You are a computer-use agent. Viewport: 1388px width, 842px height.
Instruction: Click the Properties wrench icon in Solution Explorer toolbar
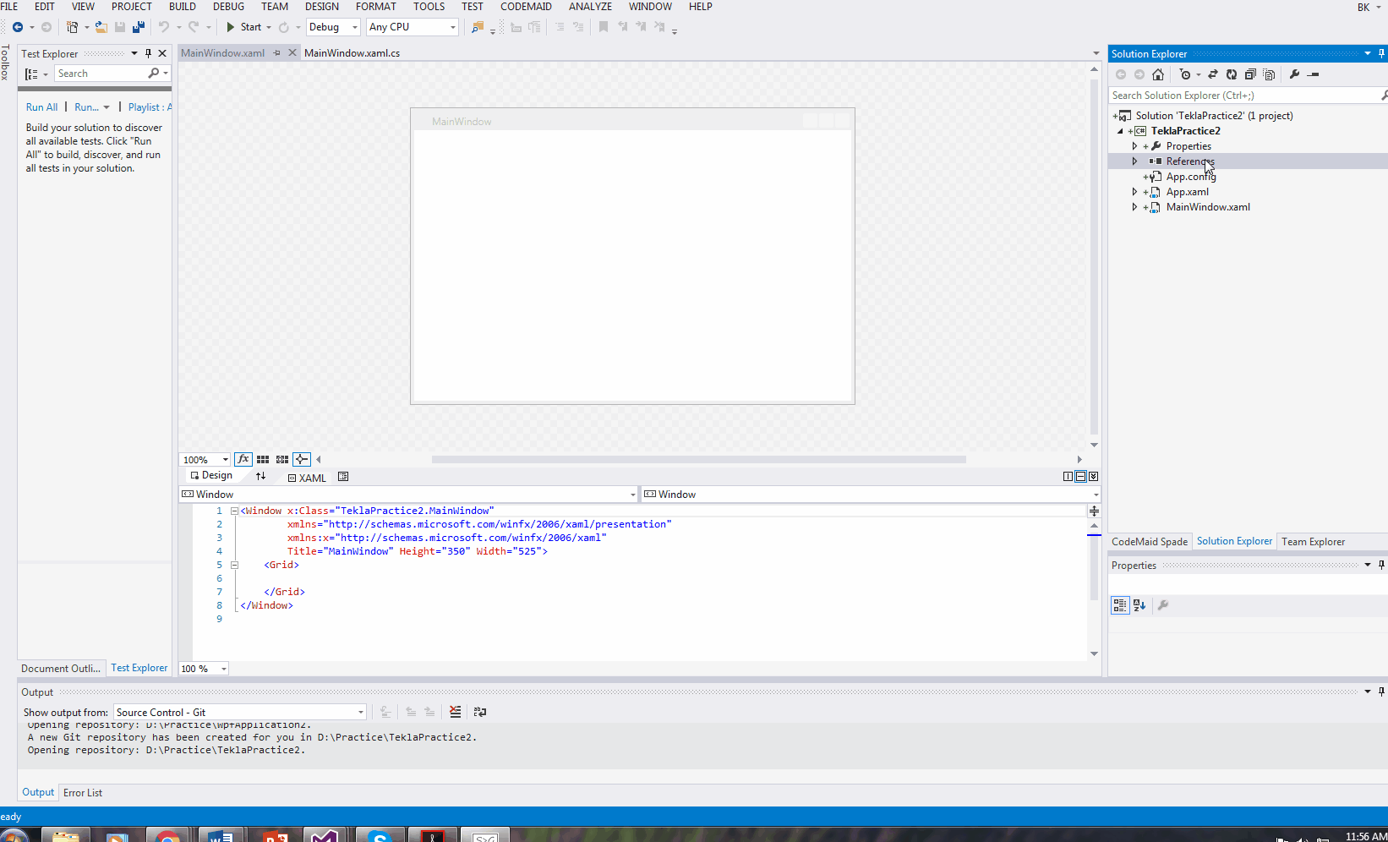(1294, 74)
